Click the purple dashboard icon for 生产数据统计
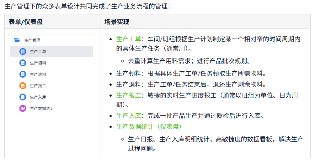315x163 pixels. click(x=23, y=109)
